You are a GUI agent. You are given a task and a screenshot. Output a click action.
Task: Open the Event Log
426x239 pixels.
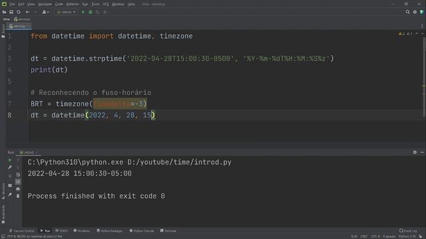(408, 231)
